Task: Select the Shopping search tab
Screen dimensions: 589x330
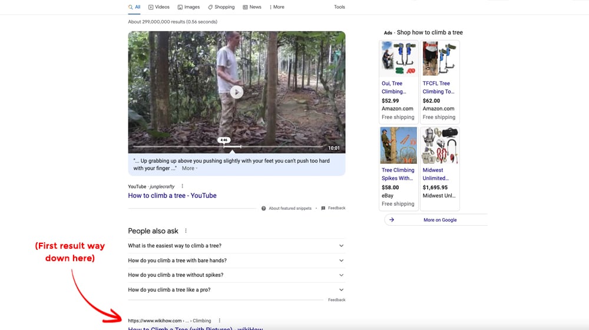Action: click(221, 7)
